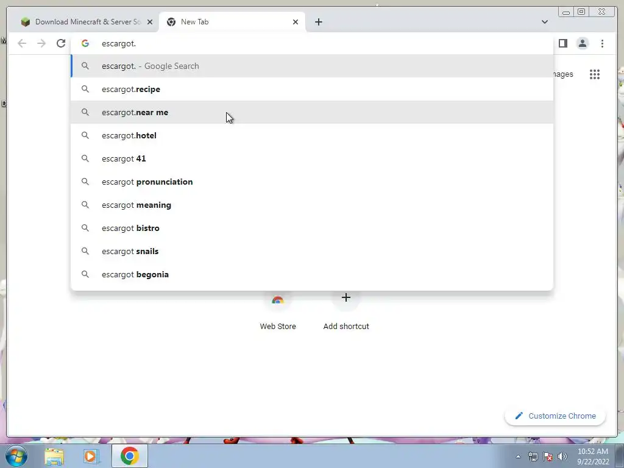
Task: Maximize the Chrome window
Action: point(581,12)
